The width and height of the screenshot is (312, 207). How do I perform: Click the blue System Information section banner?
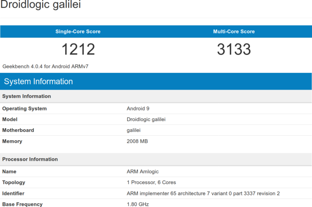[156, 81]
